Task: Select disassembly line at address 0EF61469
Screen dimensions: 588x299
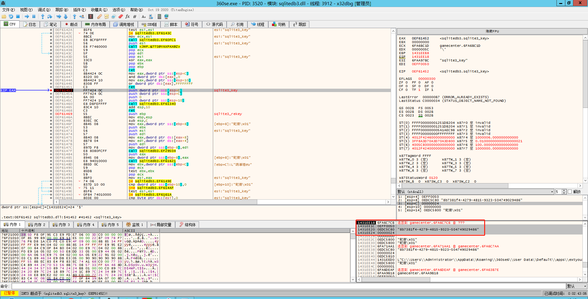Action: pos(222,114)
